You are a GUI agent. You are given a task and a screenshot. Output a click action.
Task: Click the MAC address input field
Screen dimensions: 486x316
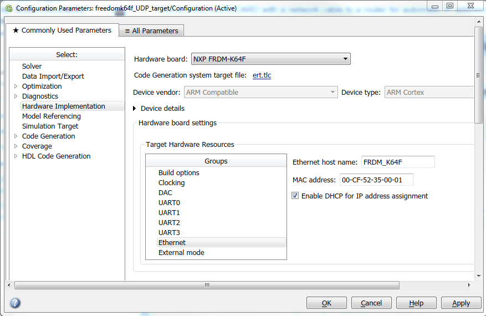pyautogui.click(x=376, y=180)
